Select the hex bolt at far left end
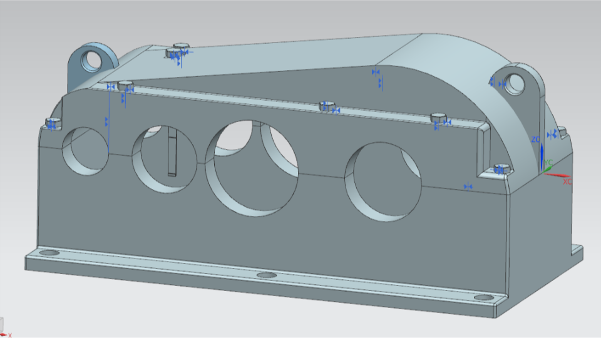The height and width of the screenshot is (338, 601). click(53, 124)
